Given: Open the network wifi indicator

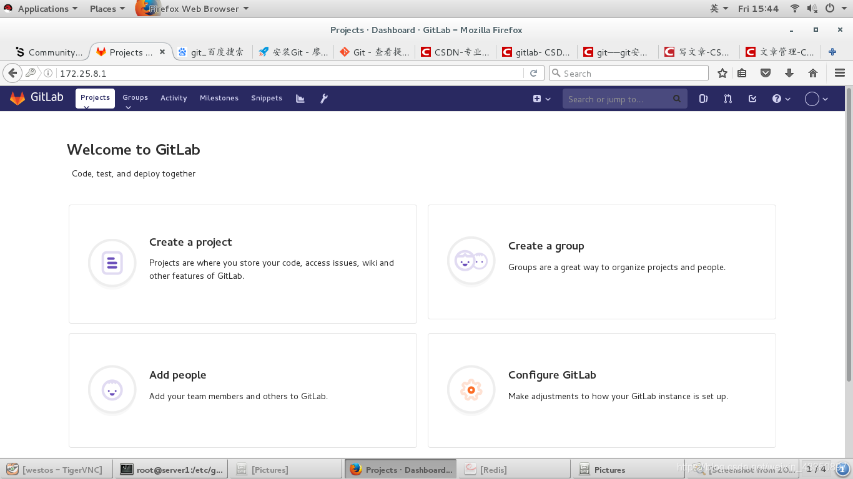Looking at the screenshot, I should [795, 8].
